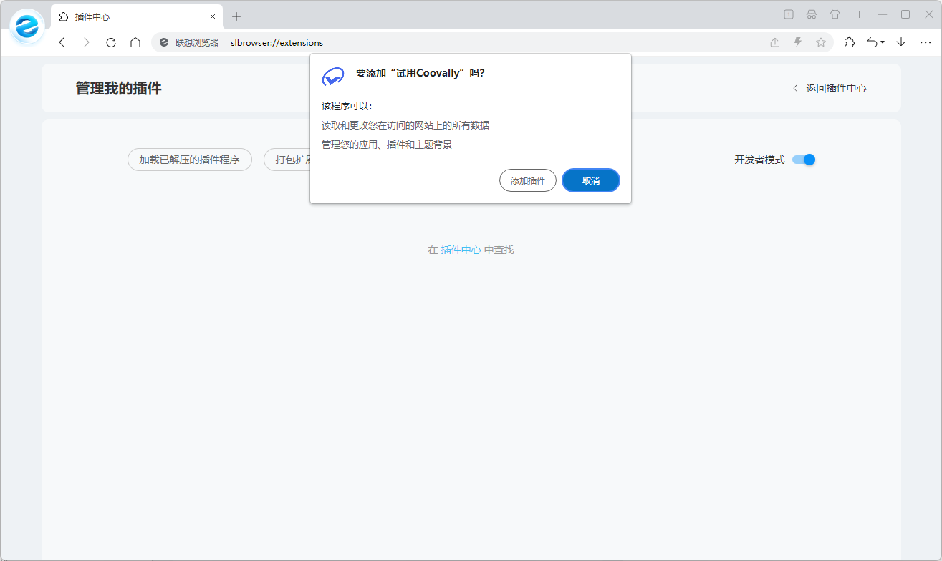Go forward with the forward arrow
The image size is (942, 561).
click(87, 42)
